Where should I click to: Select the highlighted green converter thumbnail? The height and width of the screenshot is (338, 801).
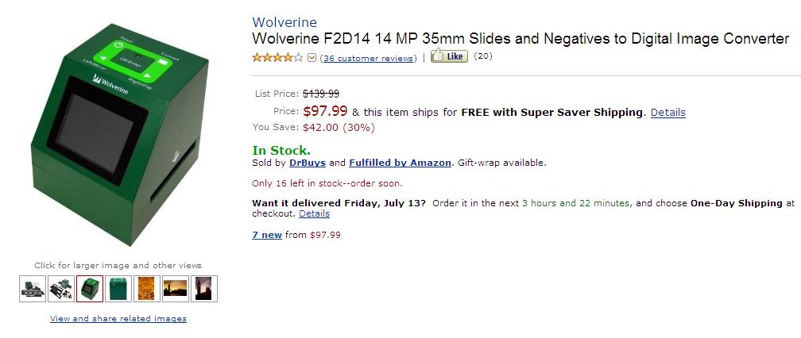(90, 289)
